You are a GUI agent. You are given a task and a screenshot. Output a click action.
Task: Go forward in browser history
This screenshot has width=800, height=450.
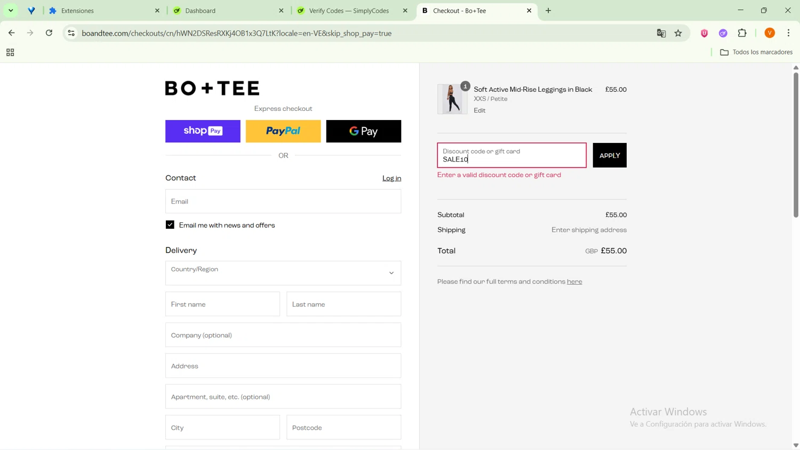(30, 33)
